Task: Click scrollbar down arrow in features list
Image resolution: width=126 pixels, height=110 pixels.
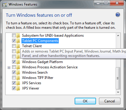Action: coord(118,92)
